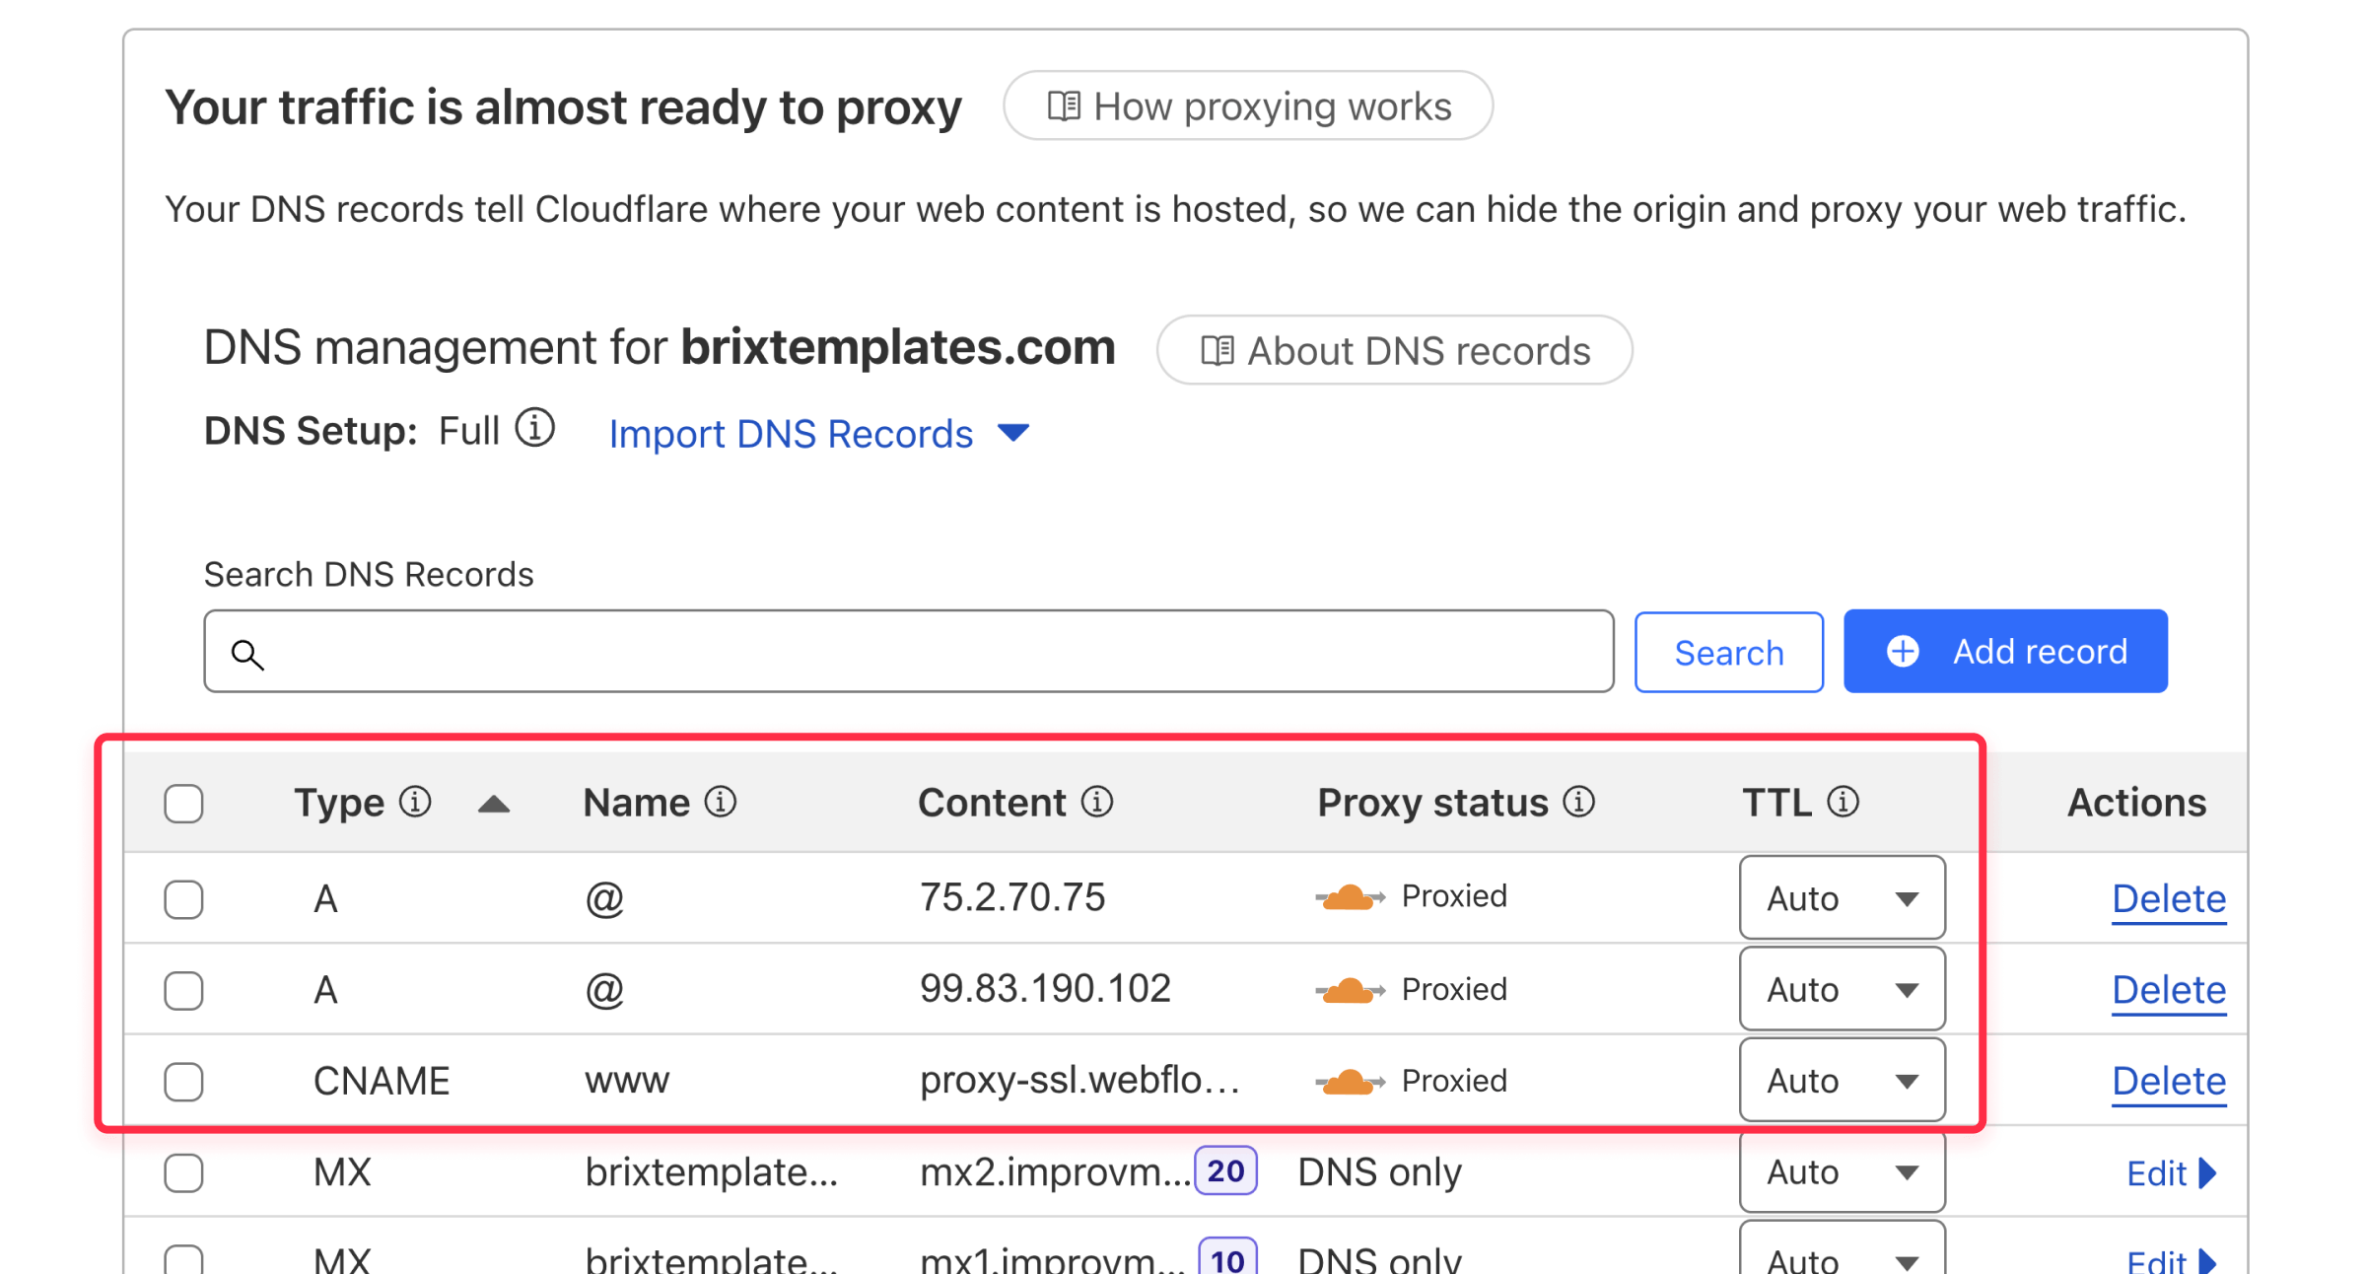Click the DNS only status for mx2.improvm
The height and width of the screenshot is (1274, 2366).
(1379, 1171)
